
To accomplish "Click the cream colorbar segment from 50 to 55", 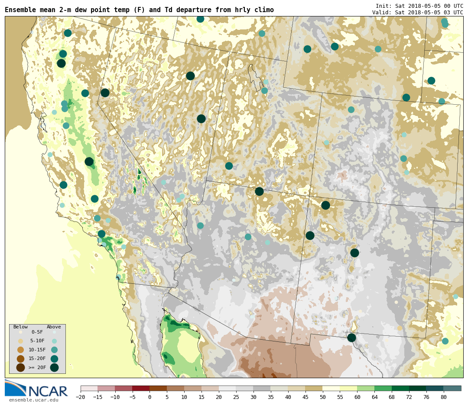I will [331, 388].
